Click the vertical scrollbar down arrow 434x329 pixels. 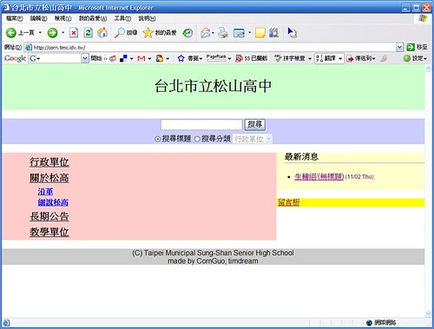pyautogui.click(x=428, y=313)
